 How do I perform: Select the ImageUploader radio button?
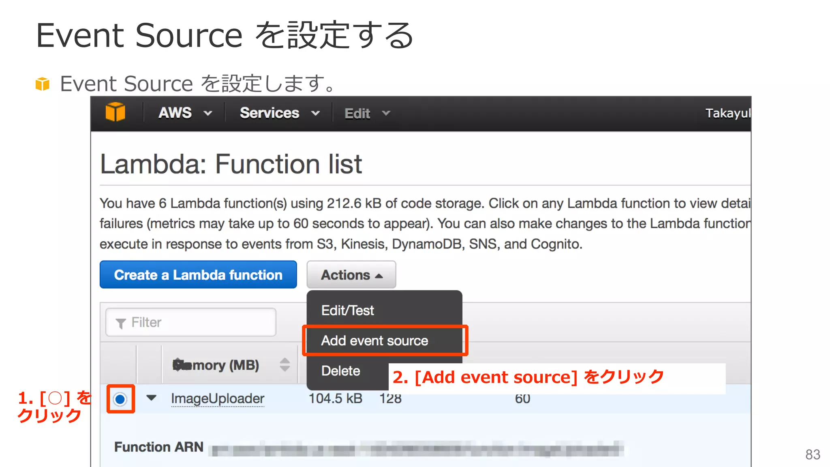[120, 399]
